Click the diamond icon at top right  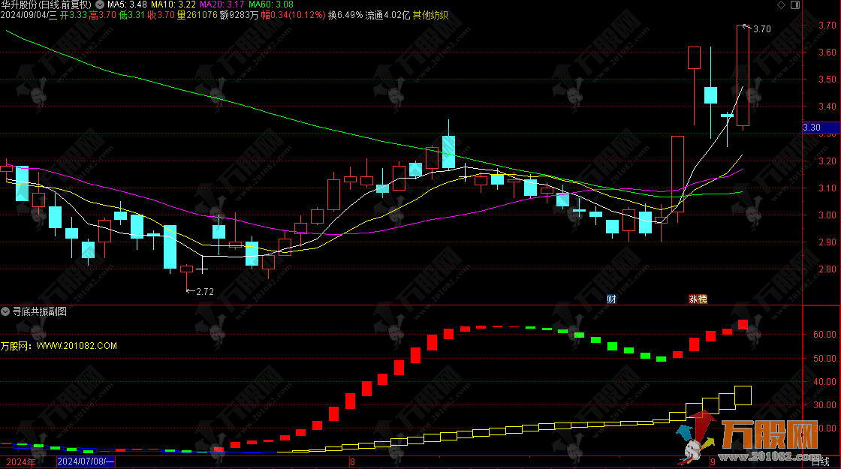click(782, 5)
